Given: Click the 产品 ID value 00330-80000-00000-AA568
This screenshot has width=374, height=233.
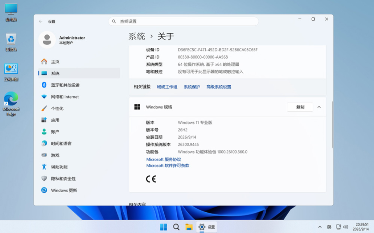Looking at the screenshot, I should (x=203, y=57).
